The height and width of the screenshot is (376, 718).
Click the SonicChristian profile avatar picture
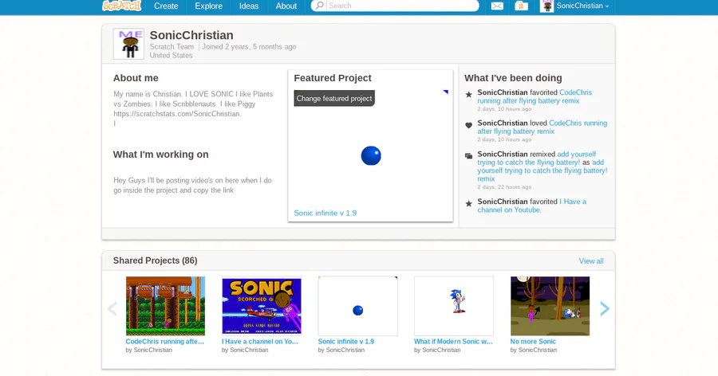pyautogui.click(x=128, y=44)
